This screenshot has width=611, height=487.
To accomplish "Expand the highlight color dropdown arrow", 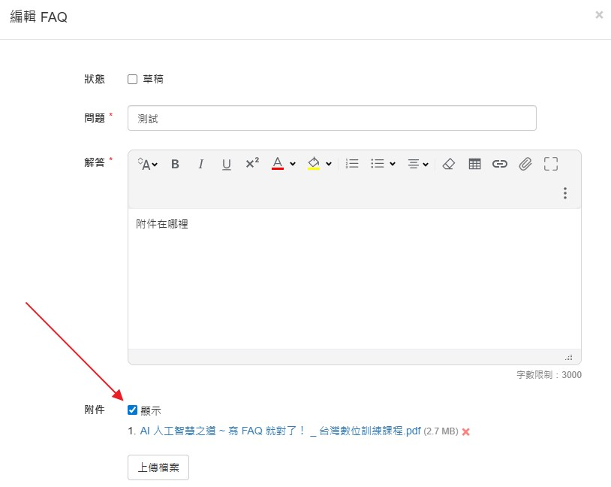I will (x=329, y=164).
